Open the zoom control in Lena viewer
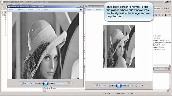 pos(98,85)
